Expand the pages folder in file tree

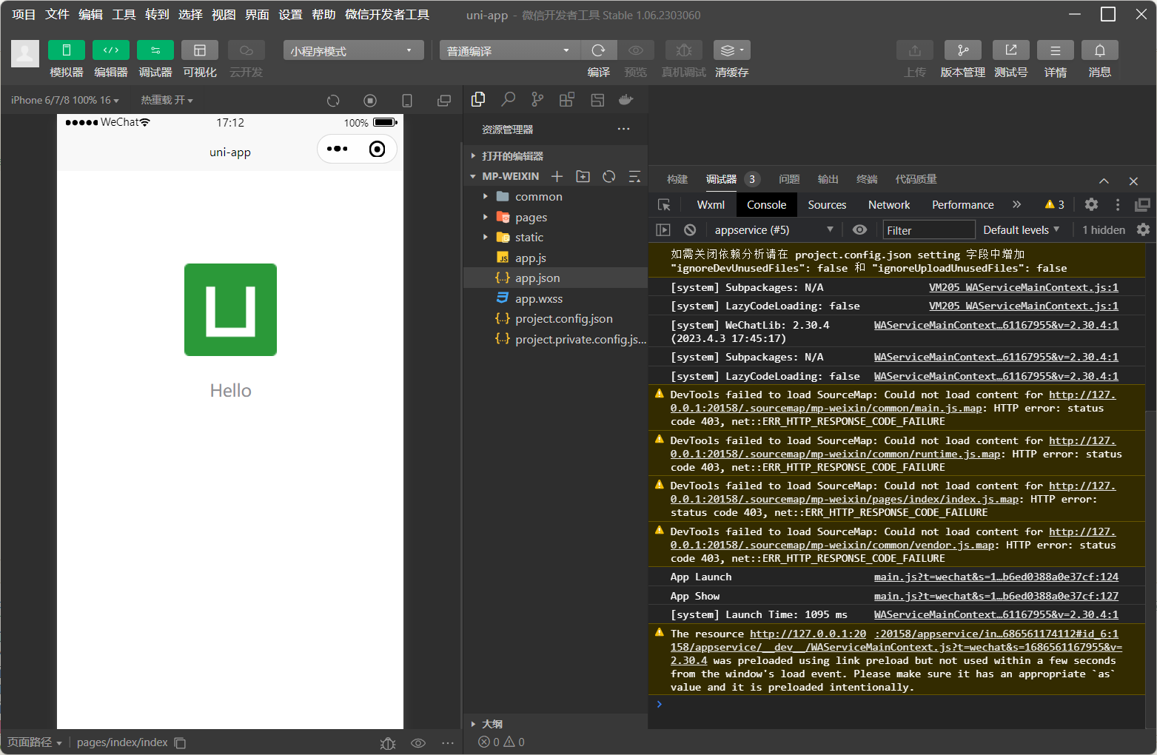(x=531, y=218)
